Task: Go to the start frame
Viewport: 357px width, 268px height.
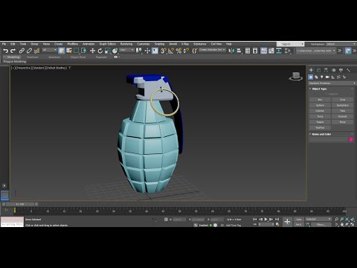Action: click(x=255, y=220)
